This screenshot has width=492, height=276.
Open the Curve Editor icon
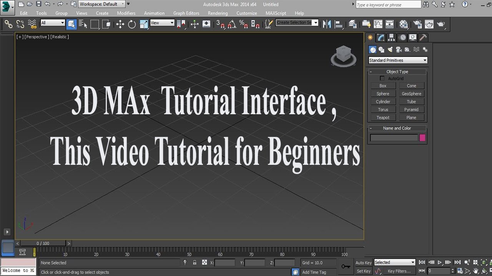pyautogui.click(x=378, y=24)
